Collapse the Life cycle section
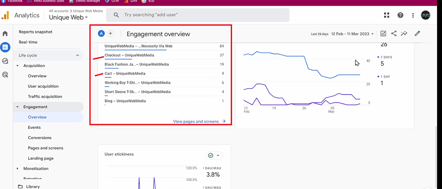The image size is (442, 189). 77,56
